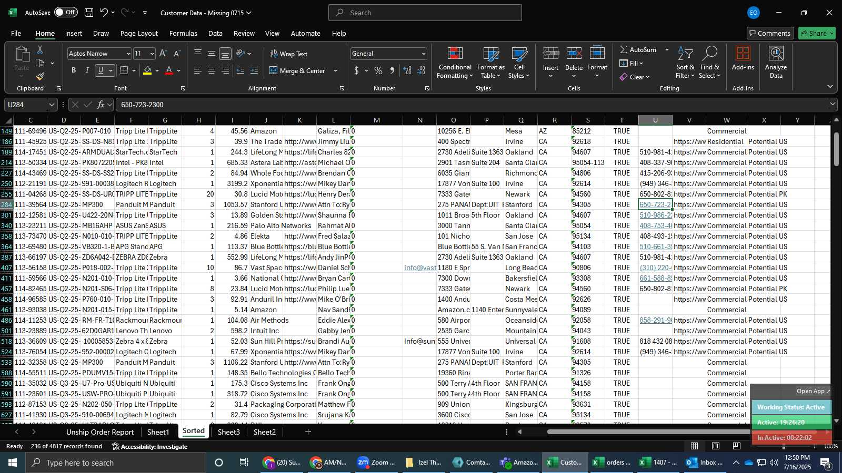Open Conditional Formatting dropdown
Screen dimensions: 842x473
(x=455, y=63)
